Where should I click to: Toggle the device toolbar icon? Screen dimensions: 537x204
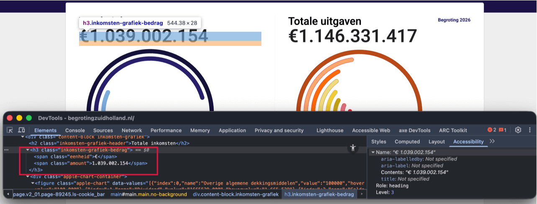[21, 130]
